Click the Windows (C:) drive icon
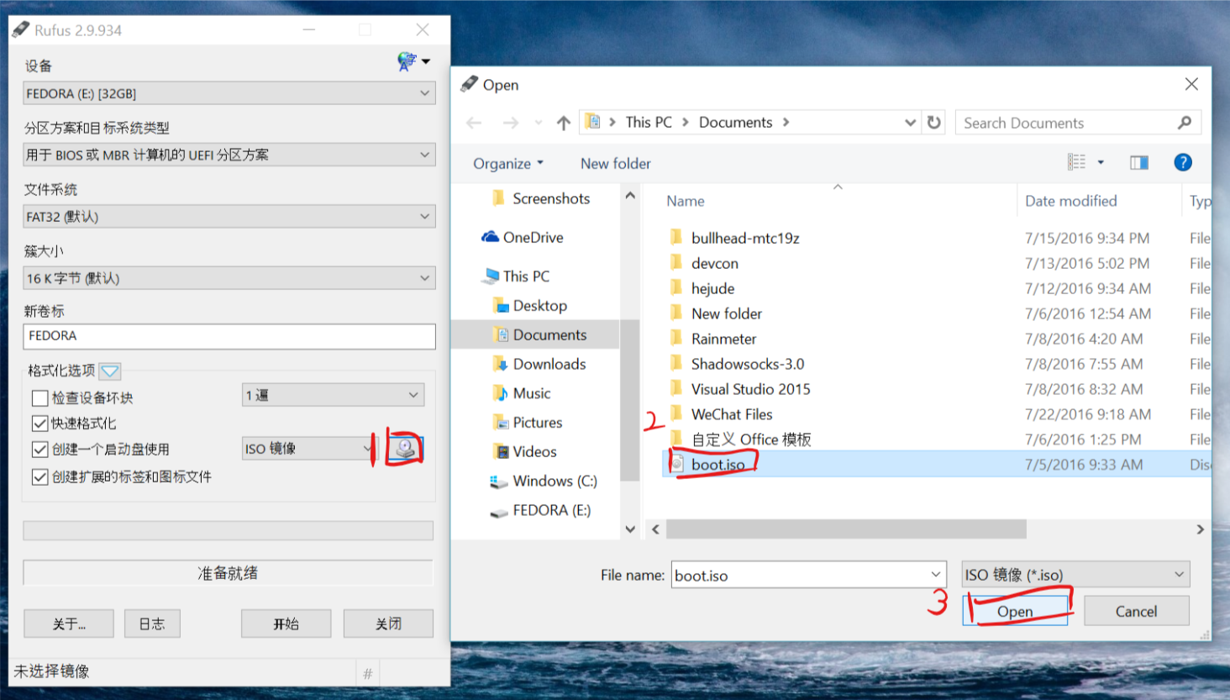This screenshot has width=1230, height=700. (498, 482)
